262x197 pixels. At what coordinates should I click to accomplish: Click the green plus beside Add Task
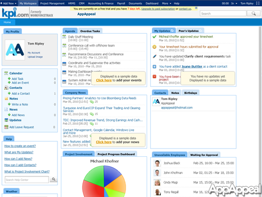point(10,78)
